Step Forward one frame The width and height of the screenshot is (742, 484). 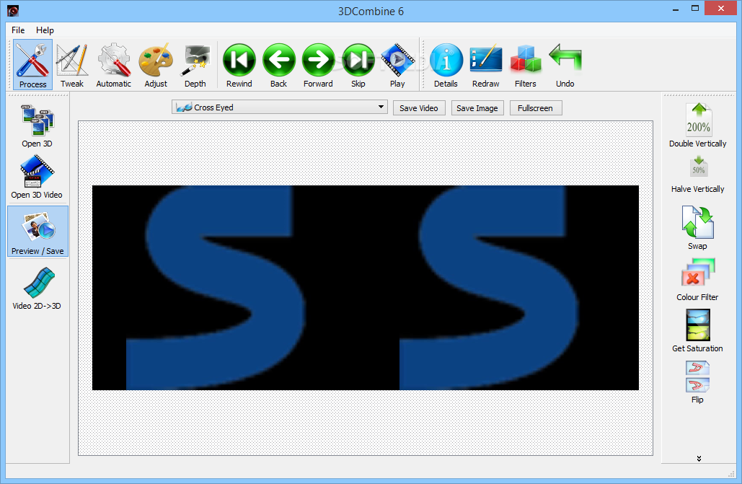(x=318, y=65)
